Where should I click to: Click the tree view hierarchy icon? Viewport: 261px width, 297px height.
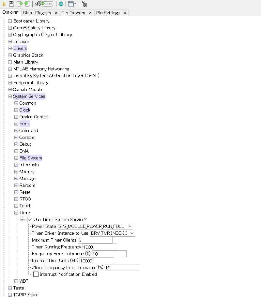click(84, 4)
